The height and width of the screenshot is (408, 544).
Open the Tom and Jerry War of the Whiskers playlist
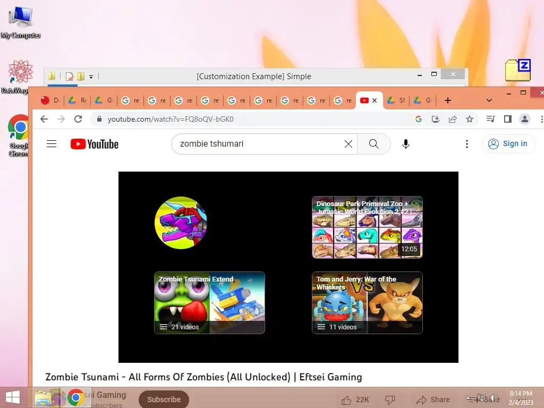tap(367, 303)
